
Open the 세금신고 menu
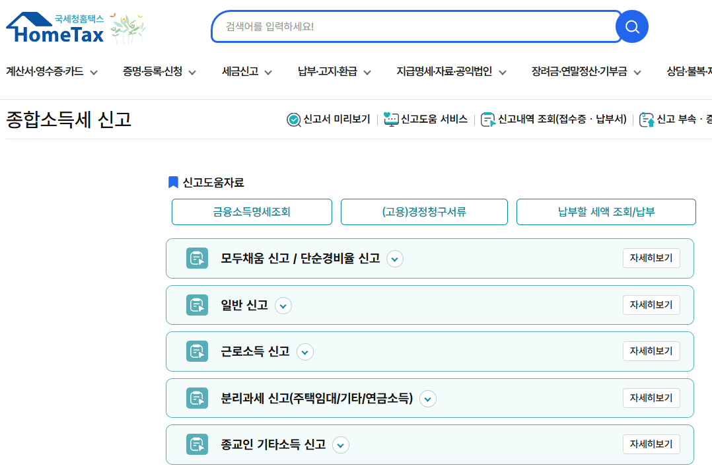tap(242, 73)
